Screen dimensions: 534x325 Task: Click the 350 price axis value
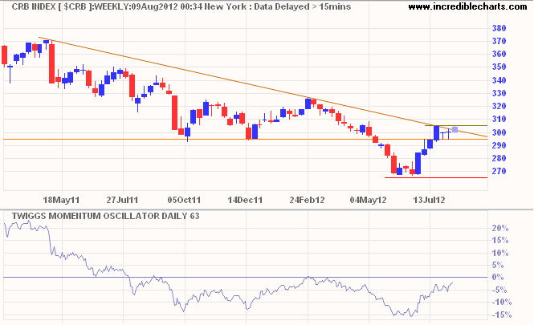499,67
